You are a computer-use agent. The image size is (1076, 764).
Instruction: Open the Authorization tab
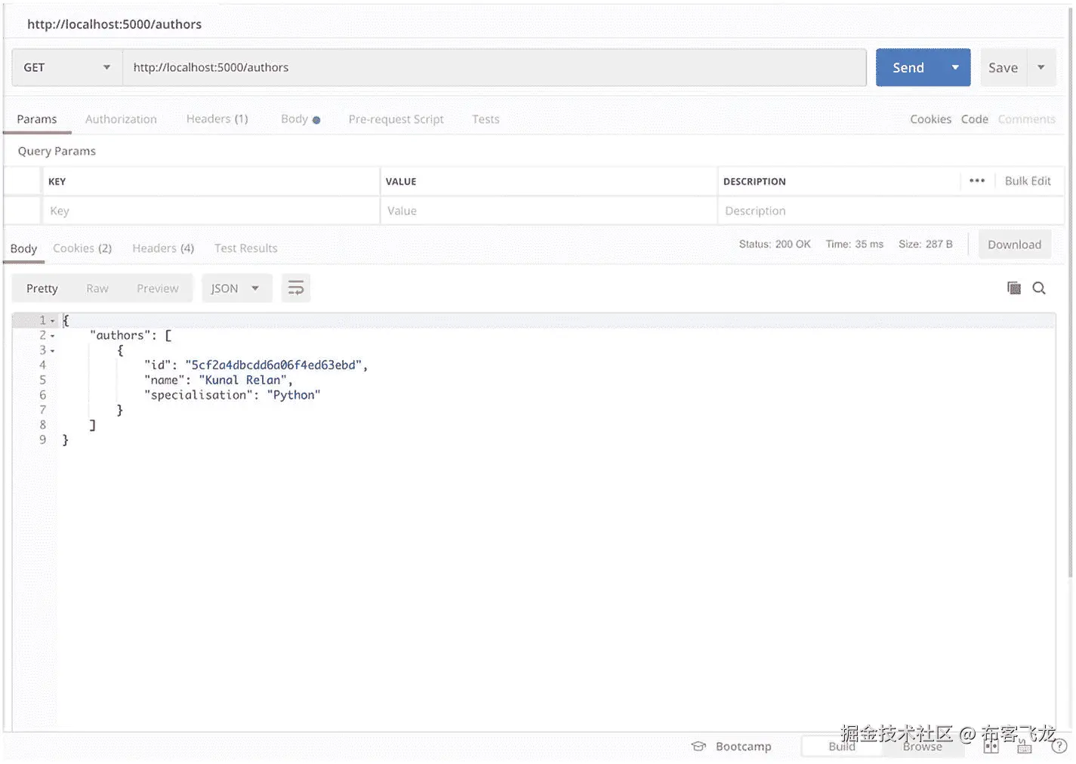click(x=121, y=119)
